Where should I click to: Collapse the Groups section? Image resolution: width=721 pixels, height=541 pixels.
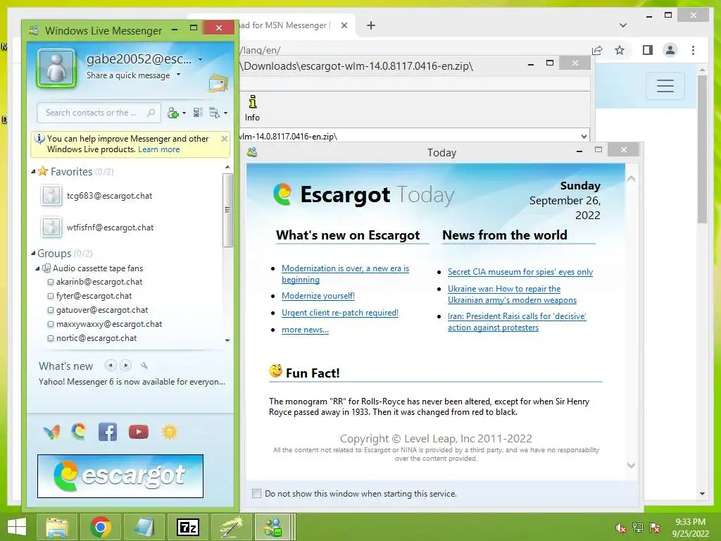coord(33,253)
